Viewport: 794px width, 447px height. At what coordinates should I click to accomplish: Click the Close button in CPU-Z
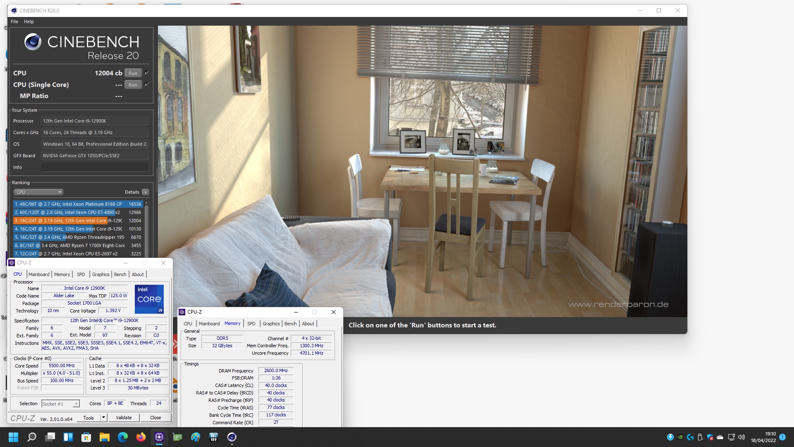155,418
